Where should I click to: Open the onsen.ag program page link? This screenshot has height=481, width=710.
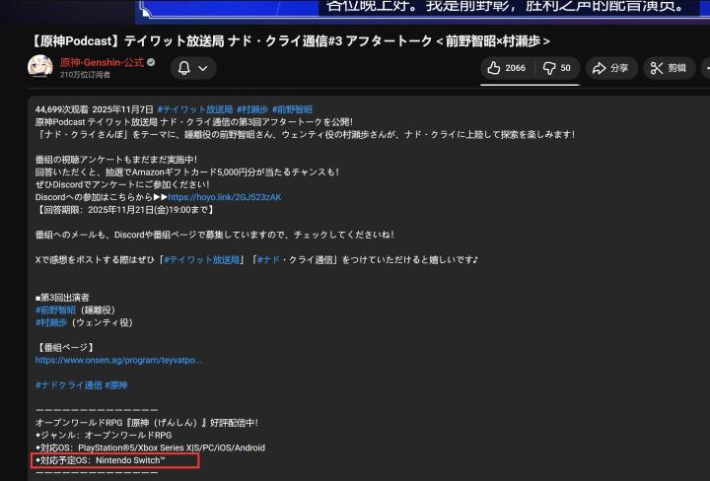point(118,360)
